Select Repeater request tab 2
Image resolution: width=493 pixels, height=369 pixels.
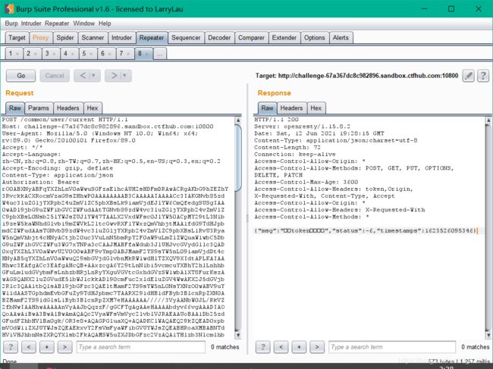(x=29, y=54)
